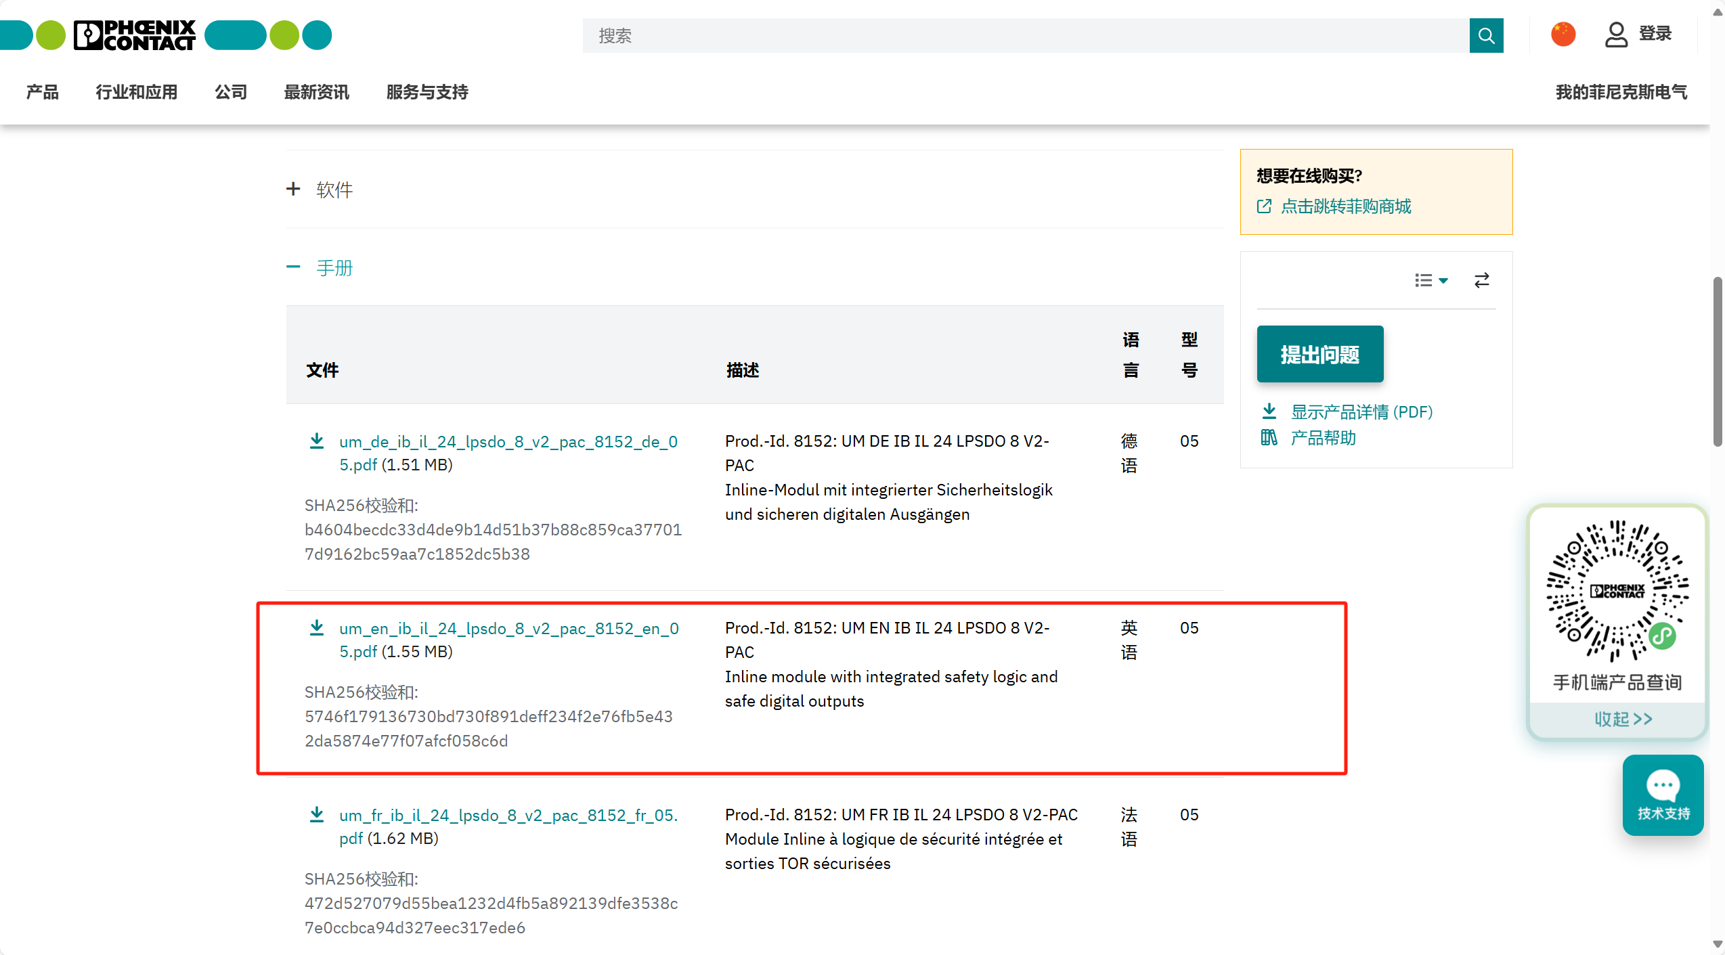Click download icon for English manual PDF
This screenshot has height=955, width=1725.
(x=316, y=628)
